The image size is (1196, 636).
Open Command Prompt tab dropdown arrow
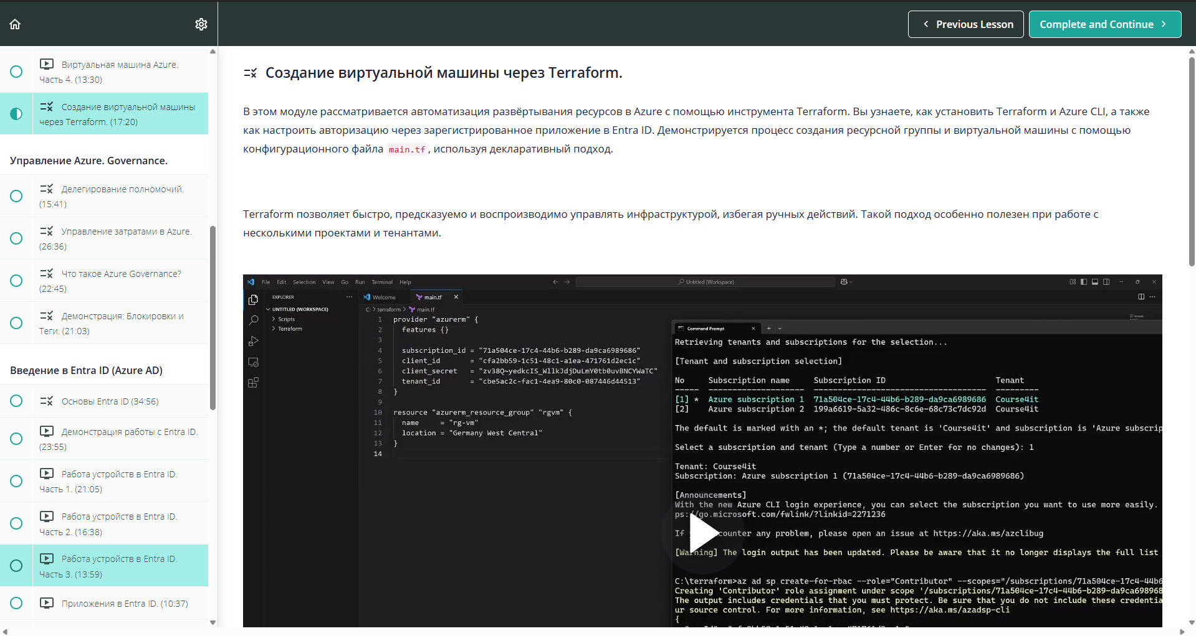[x=780, y=328]
